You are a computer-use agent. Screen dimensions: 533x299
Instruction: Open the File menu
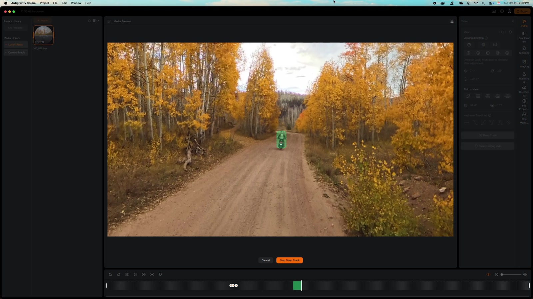click(x=55, y=3)
